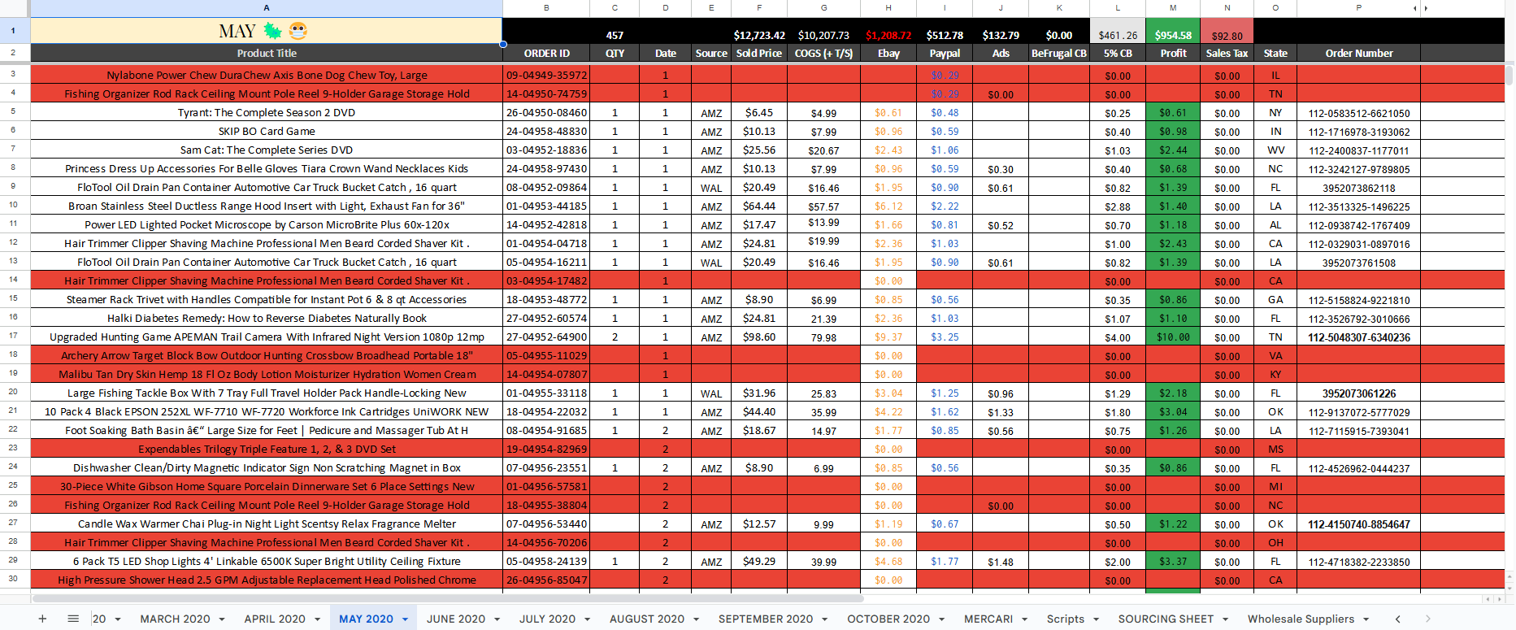The width and height of the screenshot is (1516, 630).
Task: Open the active MAY 2020 tab dropdown arrow
Action: point(405,619)
